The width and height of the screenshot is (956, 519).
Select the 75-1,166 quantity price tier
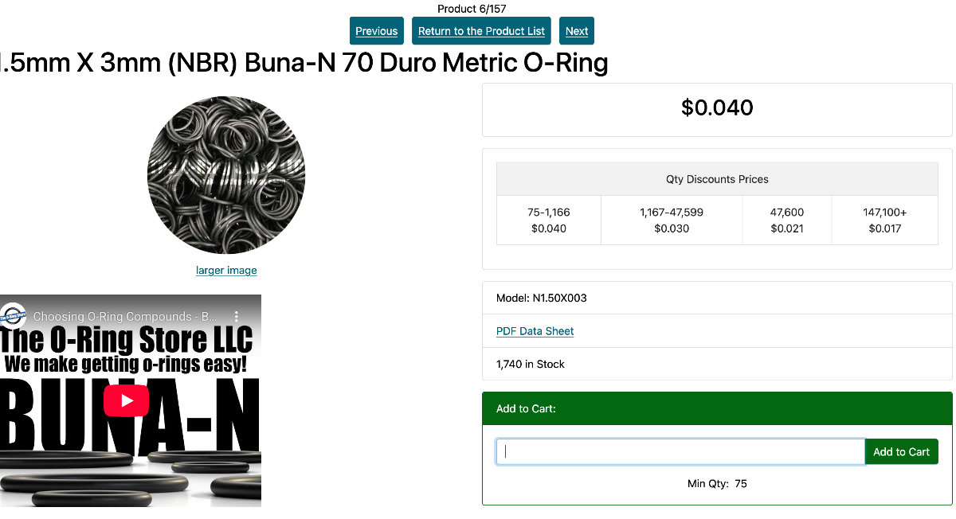click(549, 220)
